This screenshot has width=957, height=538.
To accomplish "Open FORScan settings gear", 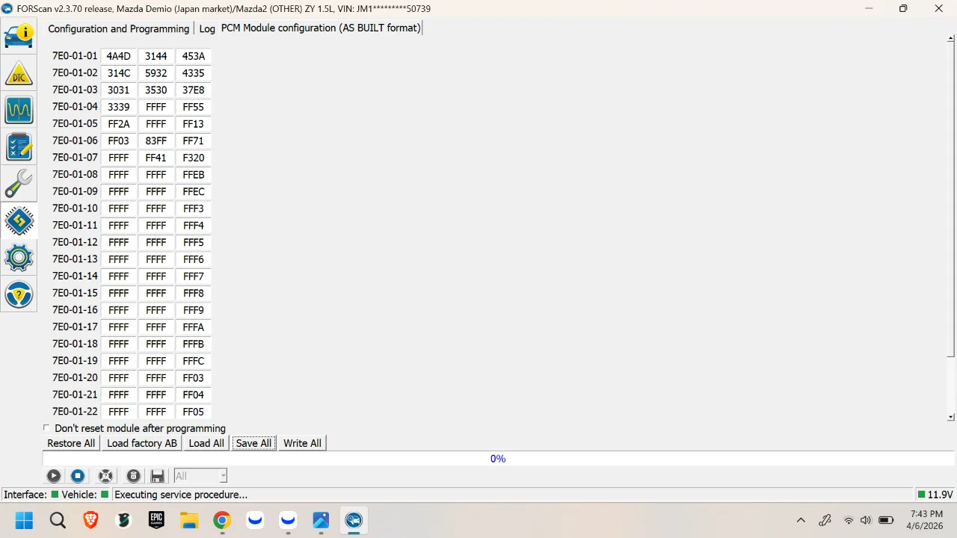I will point(19,257).
